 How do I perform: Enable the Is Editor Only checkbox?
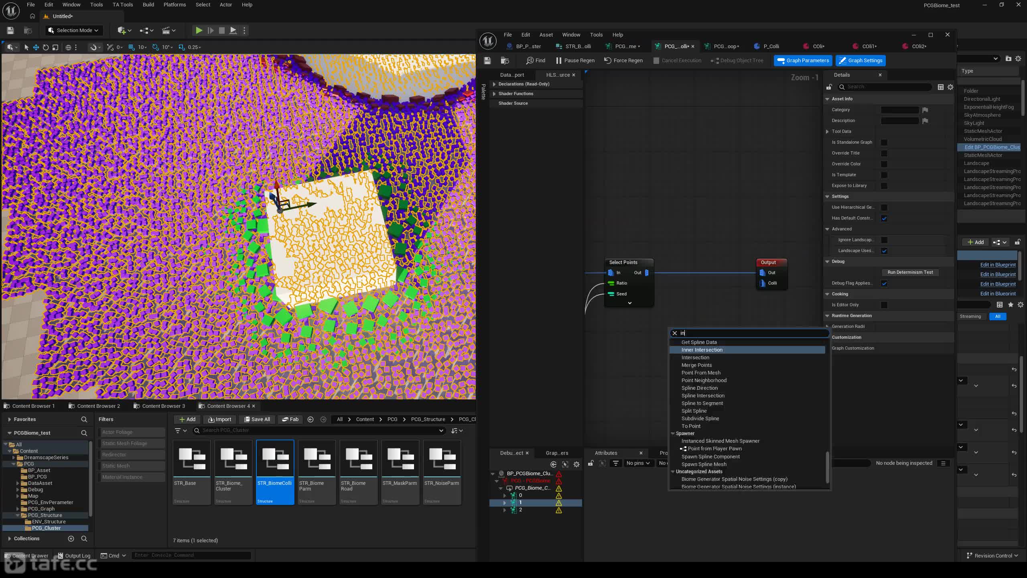pyautogui.click(x=884, y=305)
